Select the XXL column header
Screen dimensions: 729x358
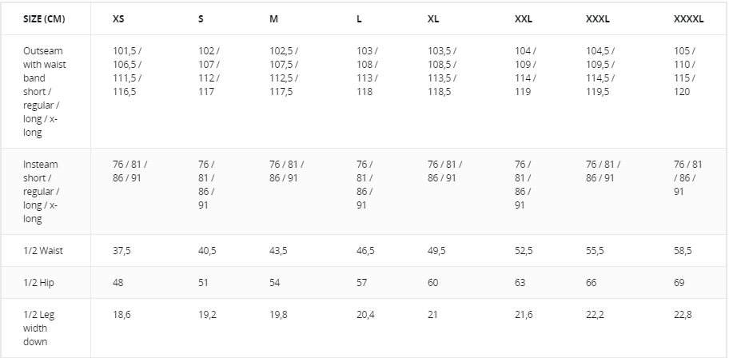pyautogui.click(x=524, y=18)
